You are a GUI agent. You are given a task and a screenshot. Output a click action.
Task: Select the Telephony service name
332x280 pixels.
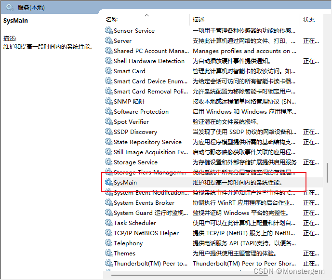pyautogui.click(x=128, y=243)
